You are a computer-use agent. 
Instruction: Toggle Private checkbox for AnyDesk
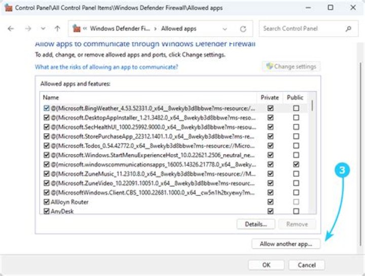270,211
